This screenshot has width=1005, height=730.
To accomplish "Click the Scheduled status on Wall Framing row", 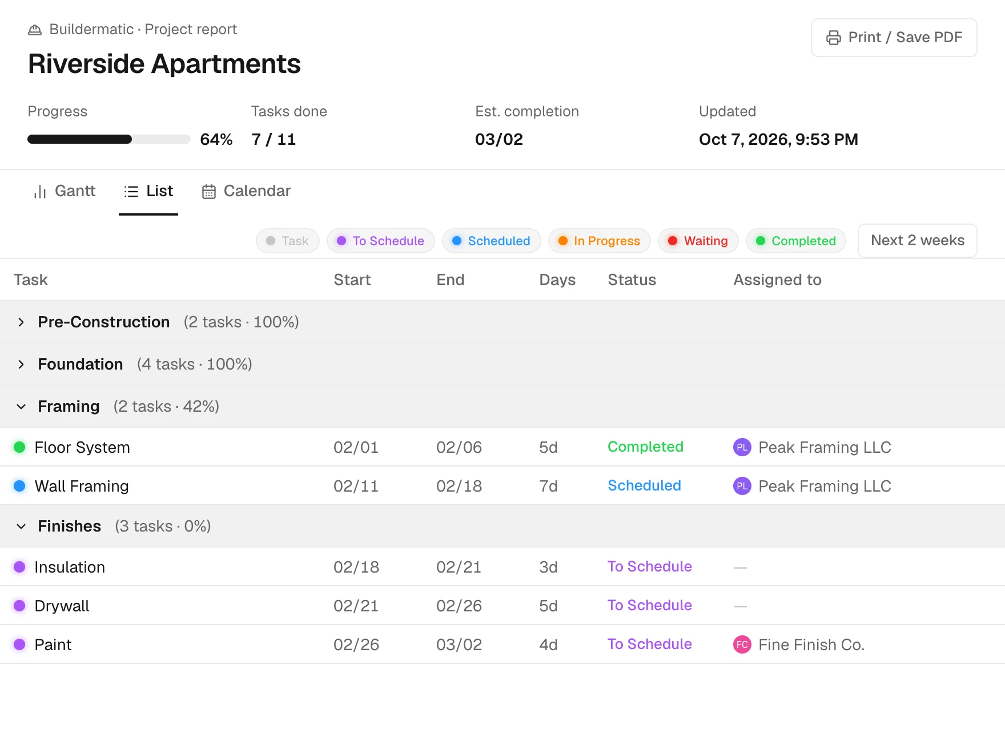I will tap(644, 485).
